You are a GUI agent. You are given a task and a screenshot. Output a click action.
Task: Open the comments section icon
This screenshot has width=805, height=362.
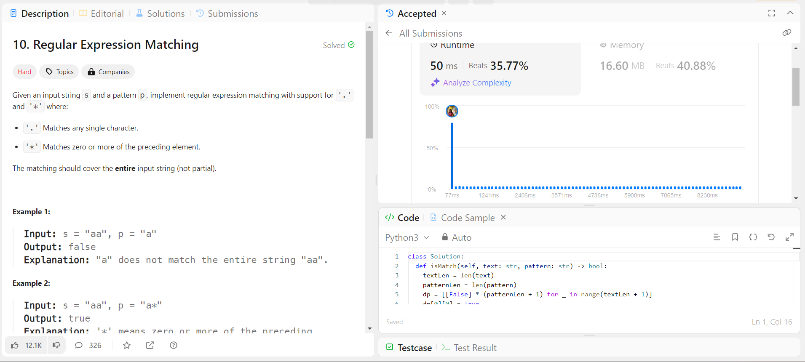pos(79,345)
